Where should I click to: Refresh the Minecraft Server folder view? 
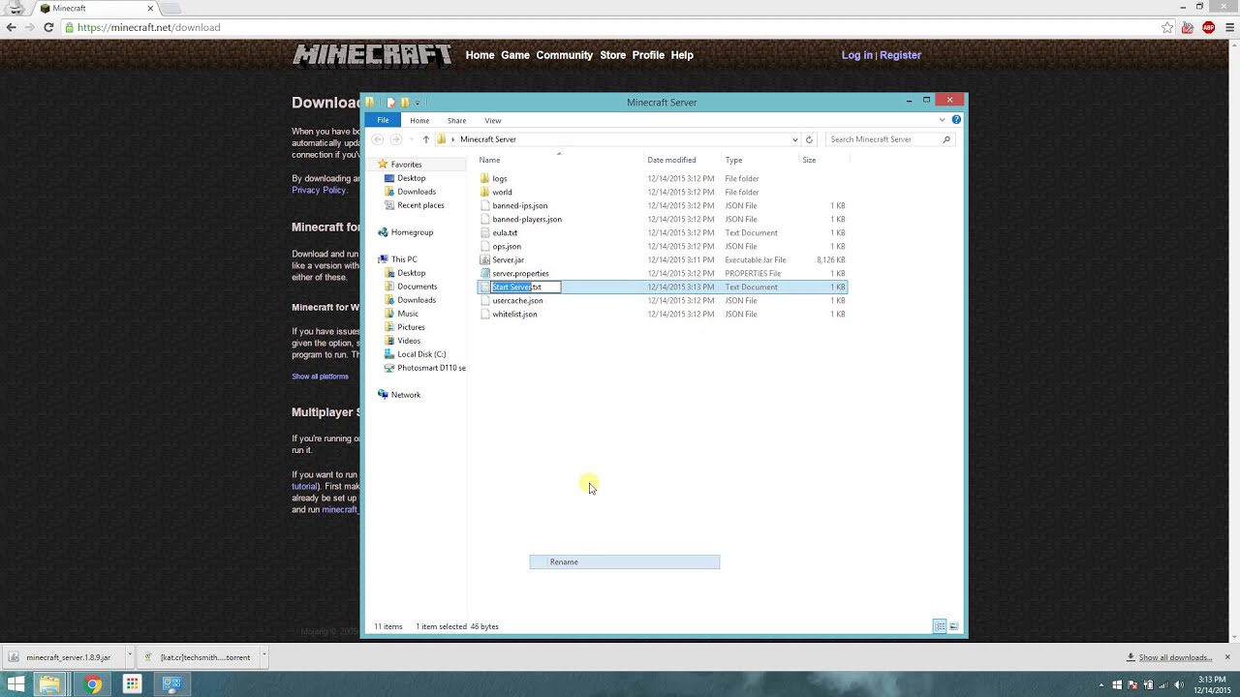pyautogui.click(x=809, y=139)
